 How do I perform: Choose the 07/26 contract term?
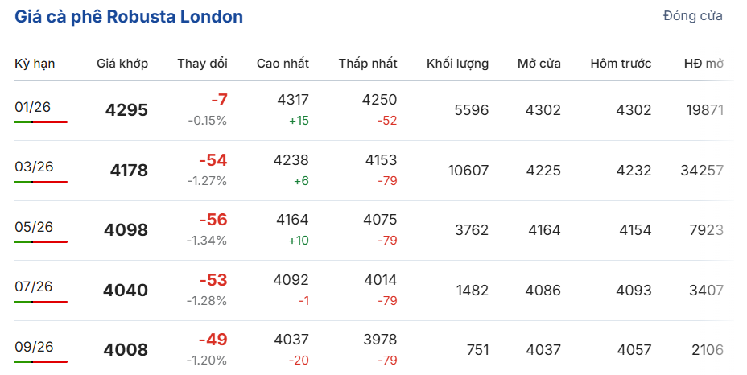(34, 286)
